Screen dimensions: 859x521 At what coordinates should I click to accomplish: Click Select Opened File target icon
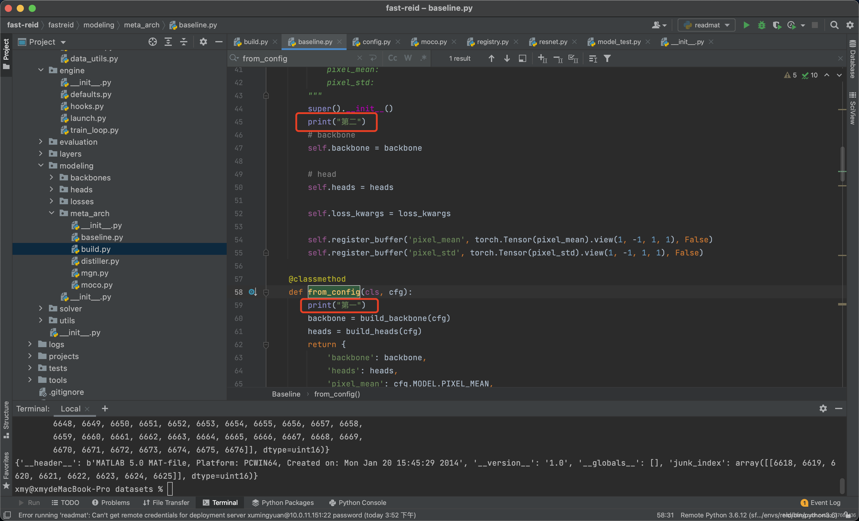(x=152, y=42)
